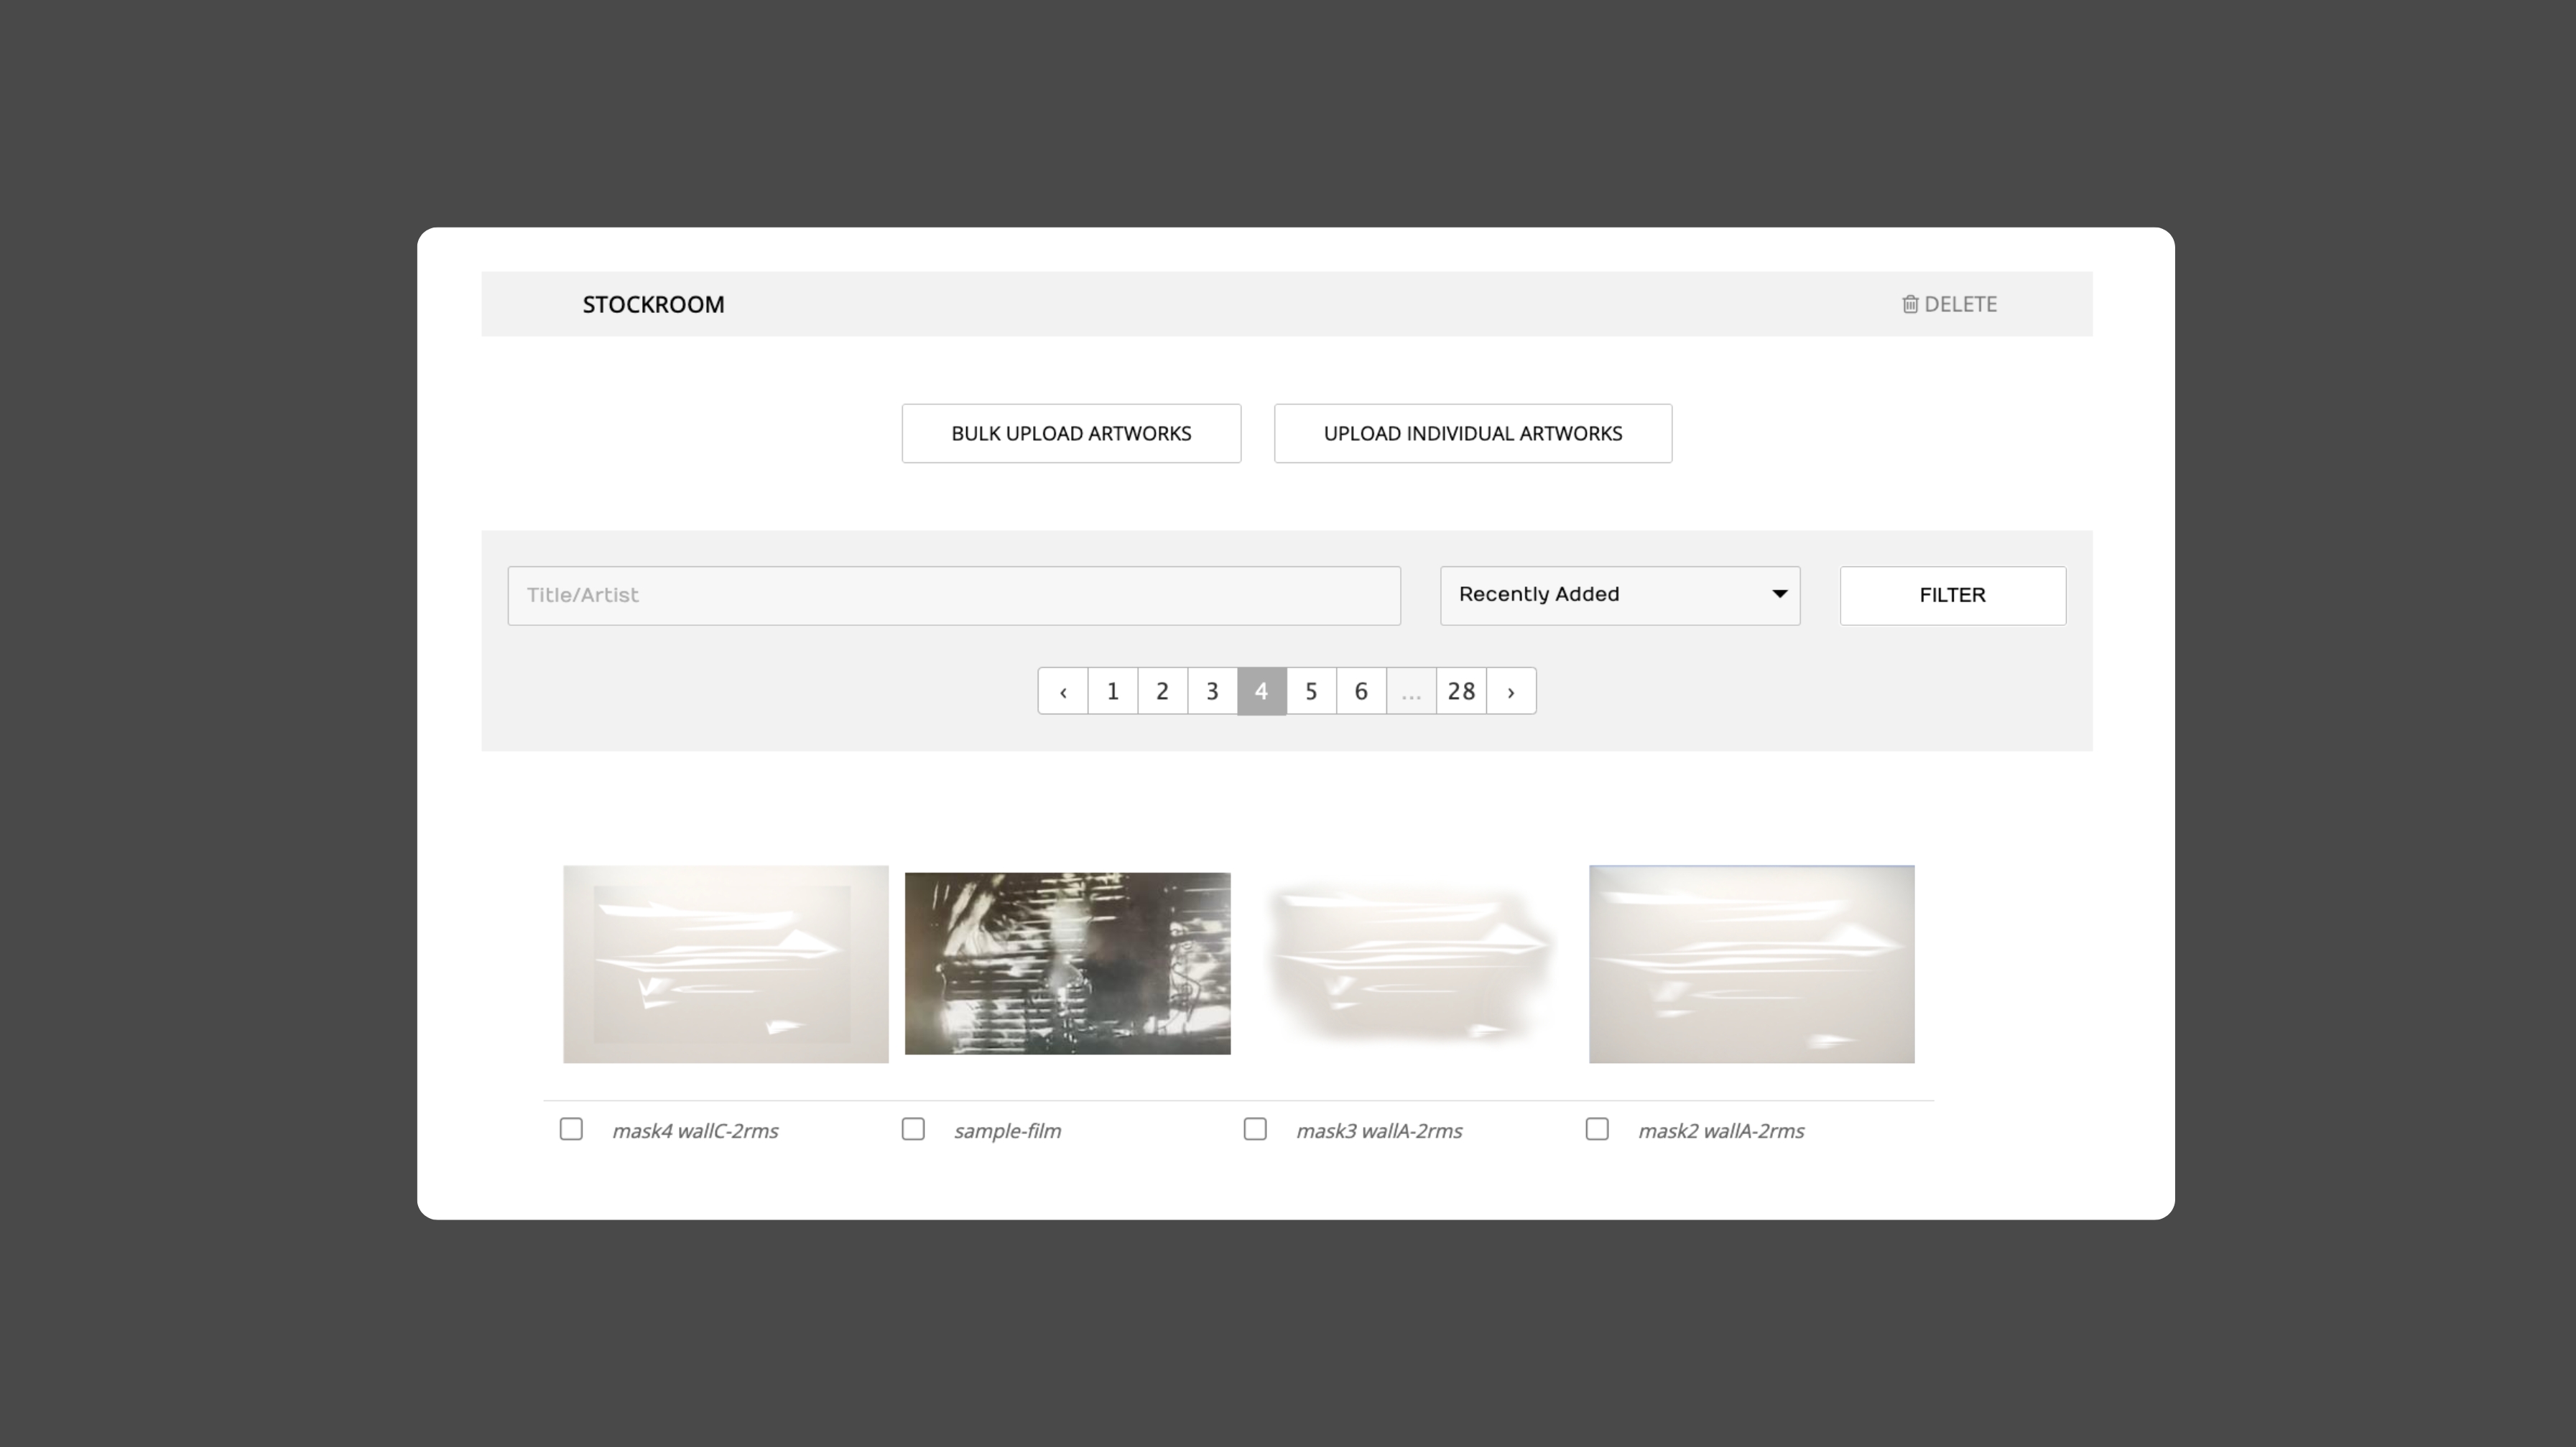Open the Recently Added sort dropdown
Viewport: 2576px width, 1447px height.
click(x=1620, y=596)
